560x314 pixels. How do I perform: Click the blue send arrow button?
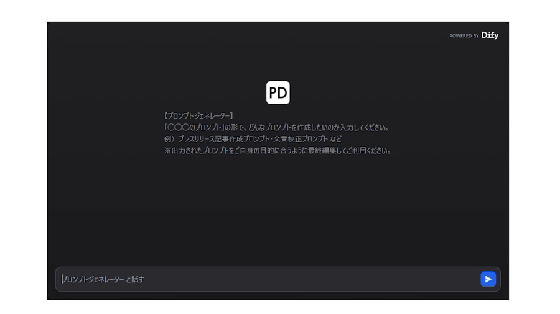click(x=488, y=279)
